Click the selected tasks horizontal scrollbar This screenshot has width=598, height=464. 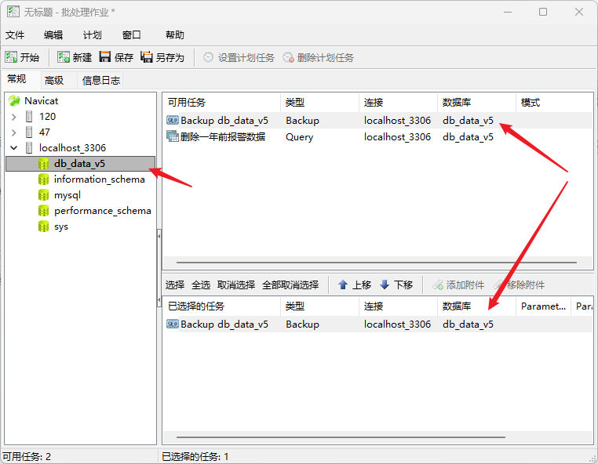(x=341, y=437)
